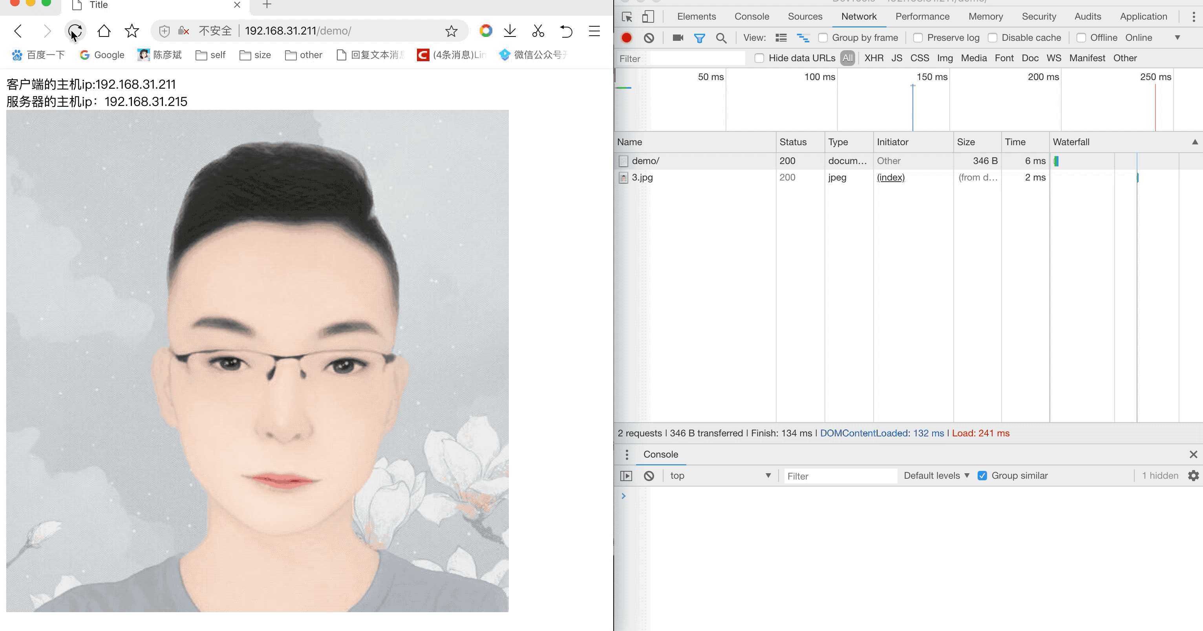Toggle the capture screenshots camera icon
Screen dimensions: 1203x631
678,38
